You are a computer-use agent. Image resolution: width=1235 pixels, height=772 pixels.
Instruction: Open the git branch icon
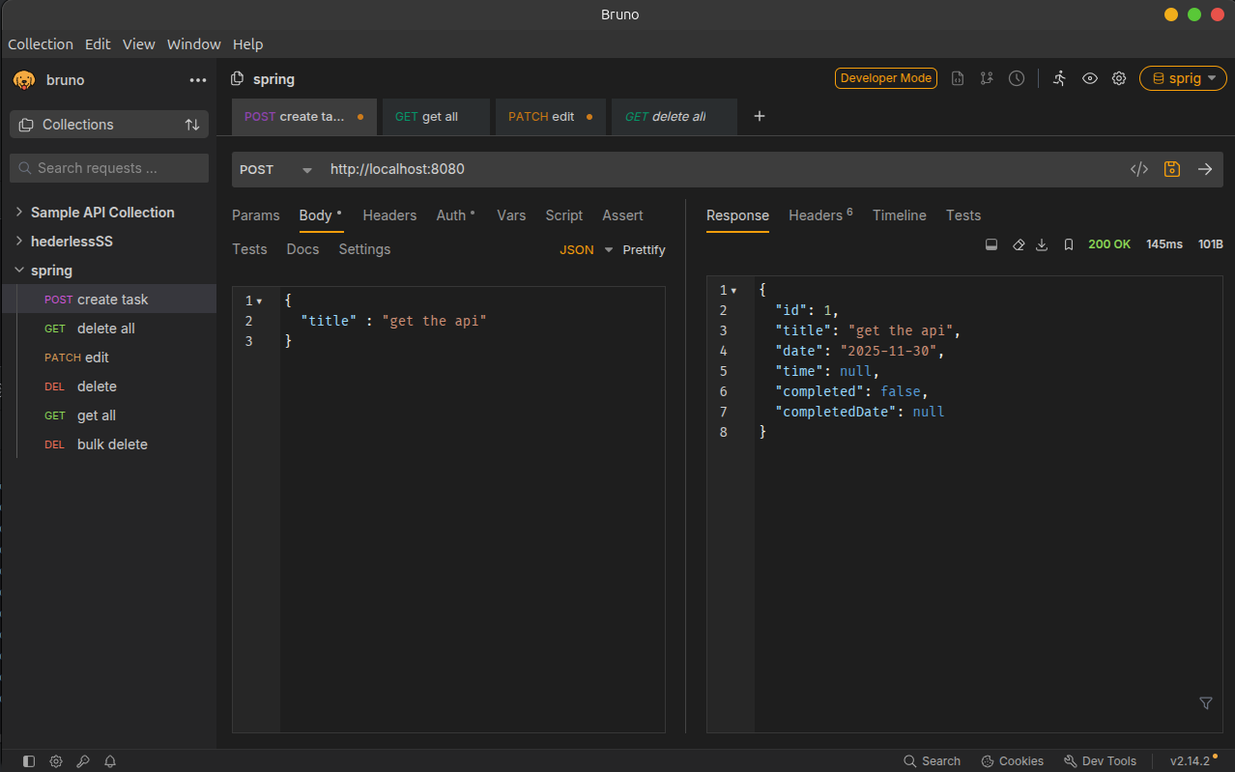point(987,78)
